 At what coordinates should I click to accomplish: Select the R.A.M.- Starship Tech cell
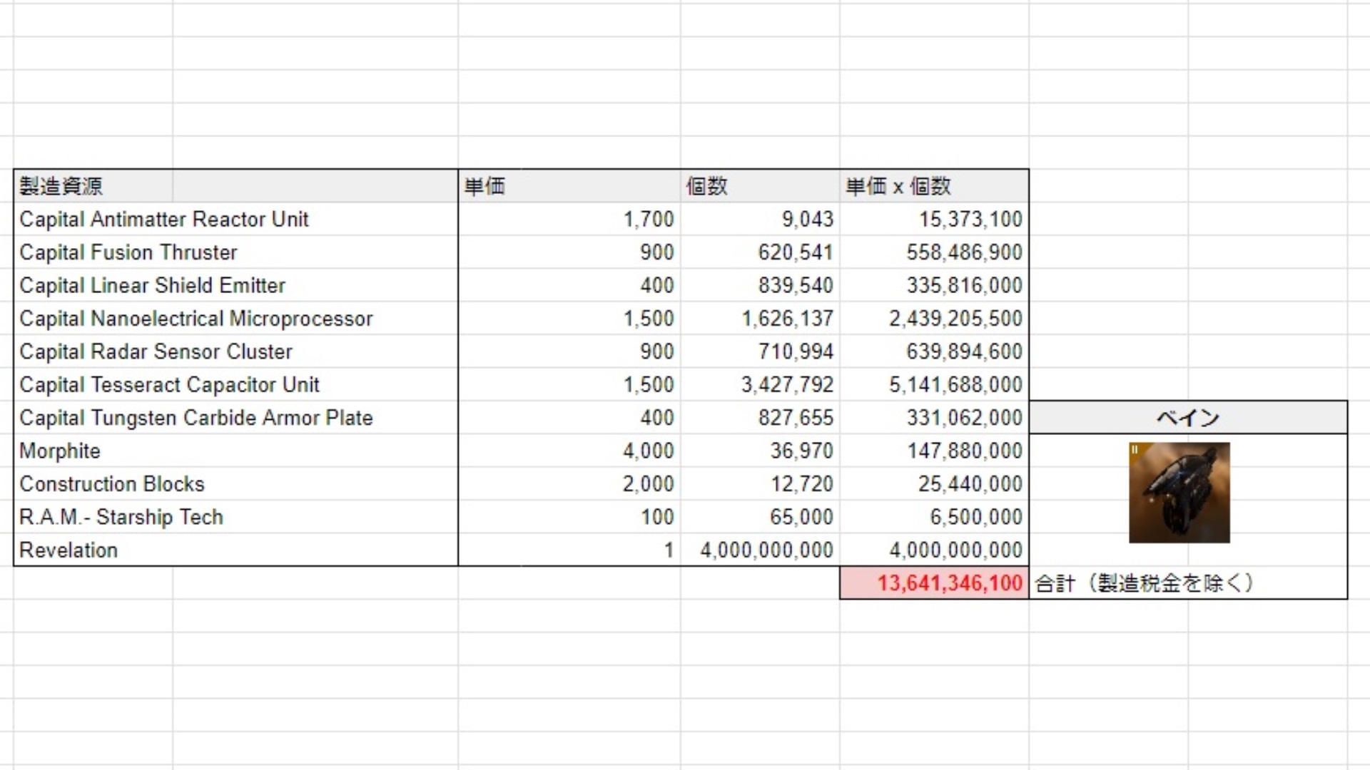point(235,517)
